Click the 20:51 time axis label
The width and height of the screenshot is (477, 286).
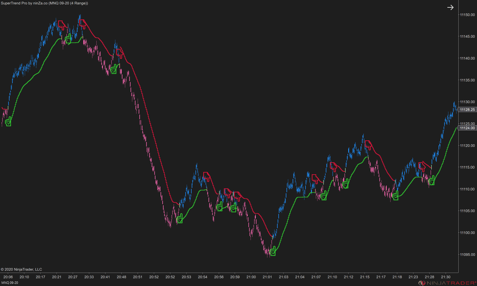pos(138,277)
